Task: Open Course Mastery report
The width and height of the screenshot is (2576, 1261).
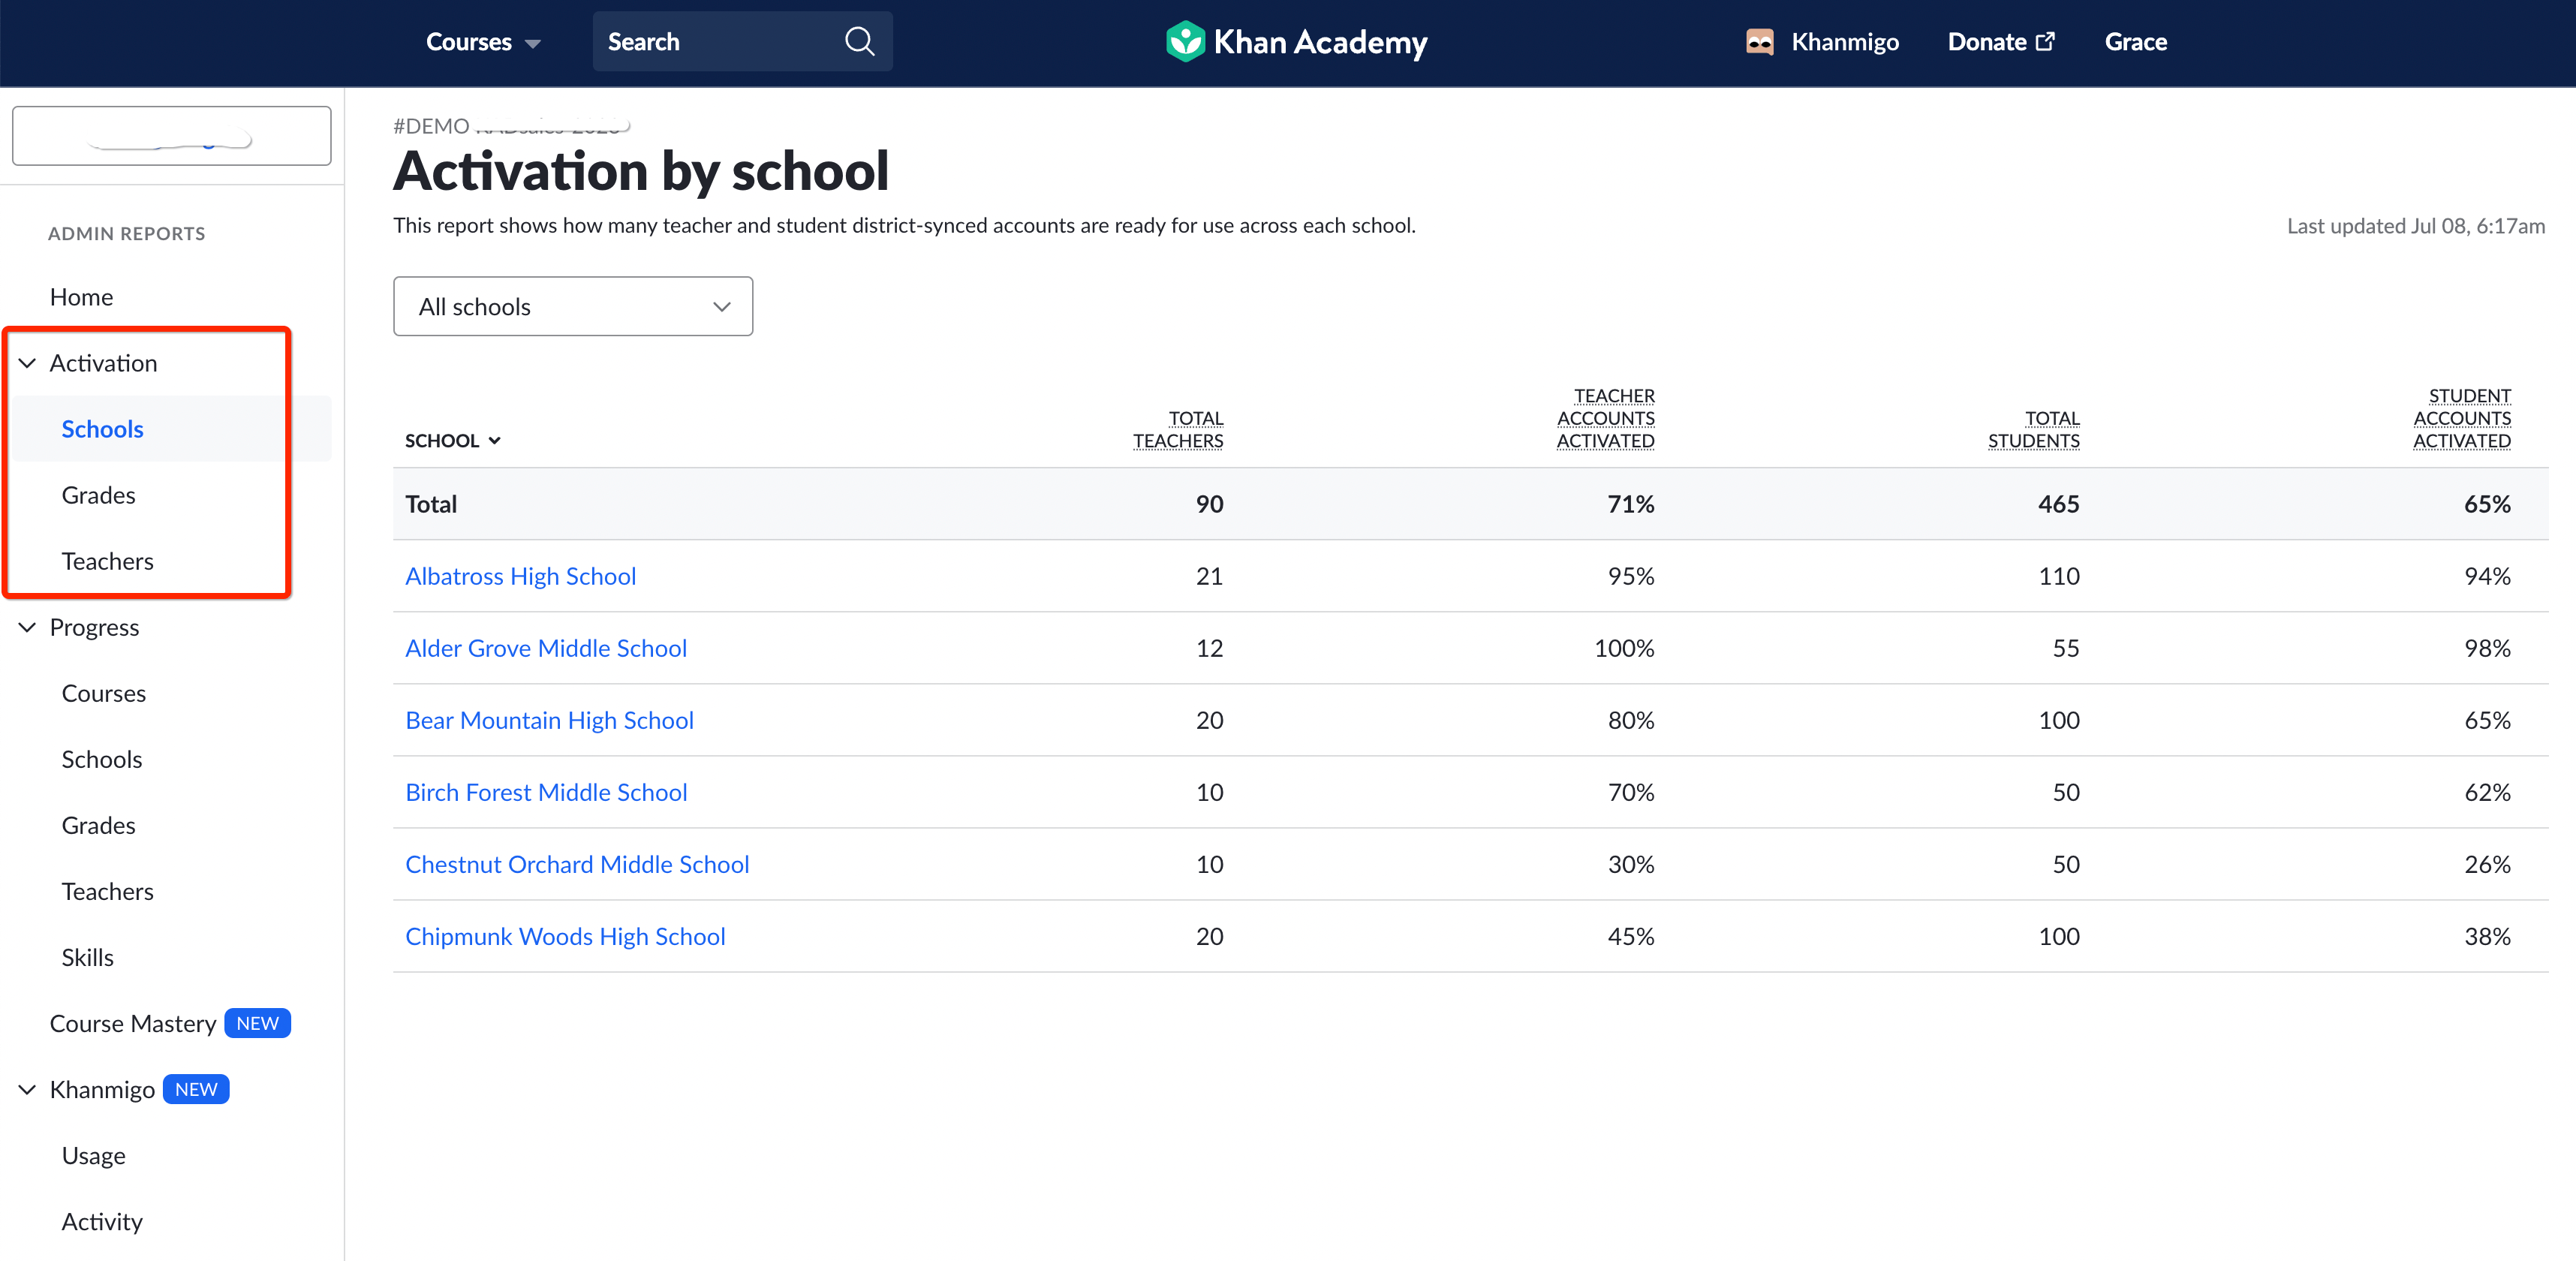Action: 133,1022
